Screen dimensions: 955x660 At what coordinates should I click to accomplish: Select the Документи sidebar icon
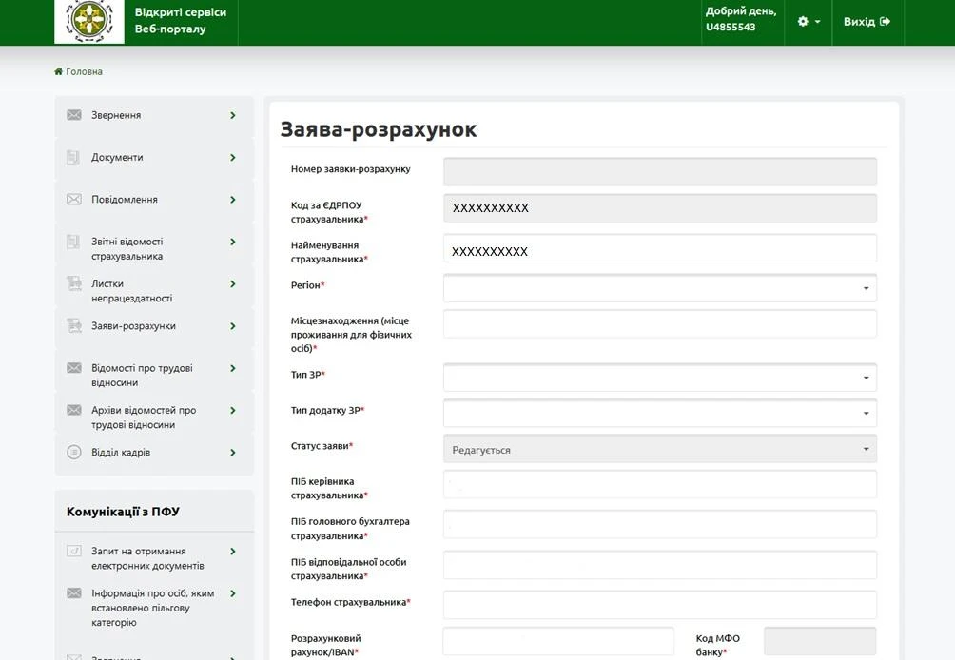click(73, 157)
